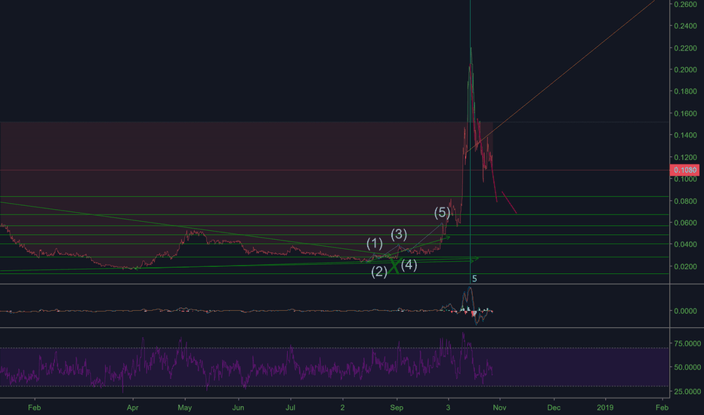
Task: Click the 2 date label on time axis
Action: pyautogui.click(x=343, y=407)
